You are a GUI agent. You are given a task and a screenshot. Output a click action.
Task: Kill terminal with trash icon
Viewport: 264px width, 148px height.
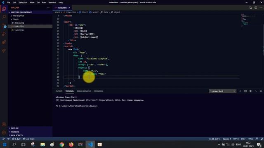(x=250, y=91)
